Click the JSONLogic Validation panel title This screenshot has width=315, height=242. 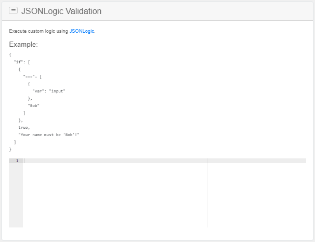[x=61, y=11]
